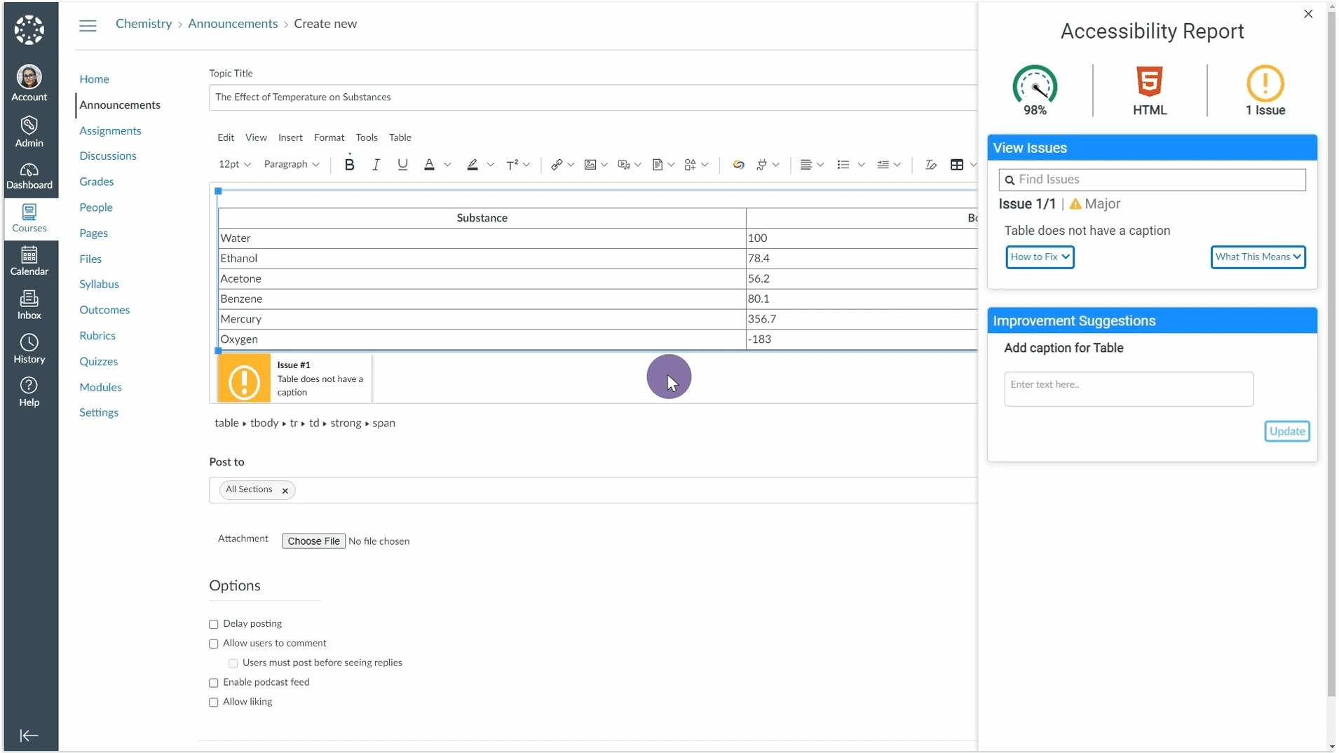Click the Update button for the caption
1339x753 pixels.
[x=1286, y=431]
